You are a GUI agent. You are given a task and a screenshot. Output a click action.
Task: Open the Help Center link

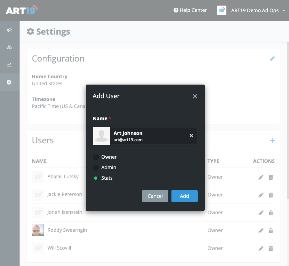(190, 10)
